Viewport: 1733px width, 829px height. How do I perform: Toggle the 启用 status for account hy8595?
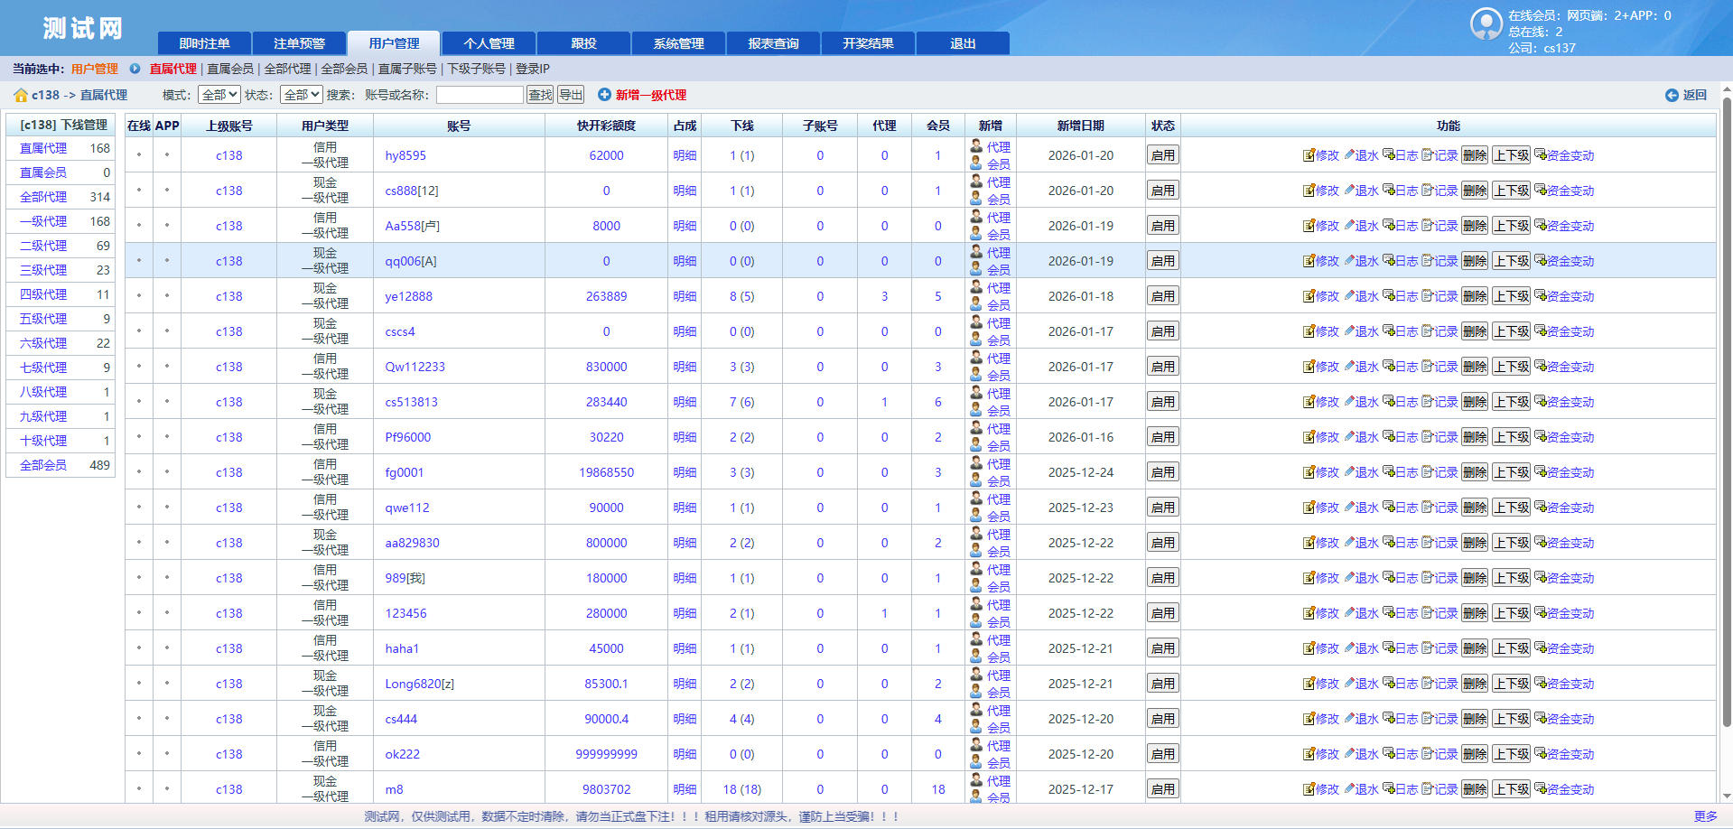pyautogui.click(x=1162, y=155)
